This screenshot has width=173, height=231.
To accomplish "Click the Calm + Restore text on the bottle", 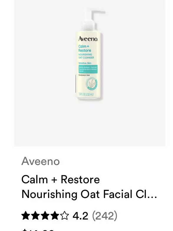I will [85, 48].
